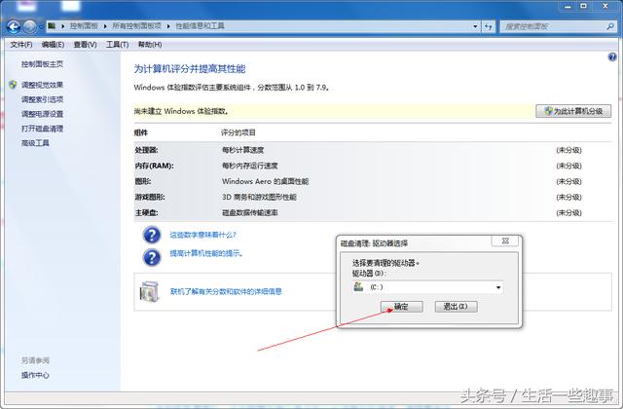Image resolution: width=623 pixels, height=409 pixels.
Task: Open 调整电源设置 link
Action: pos(42,114)
